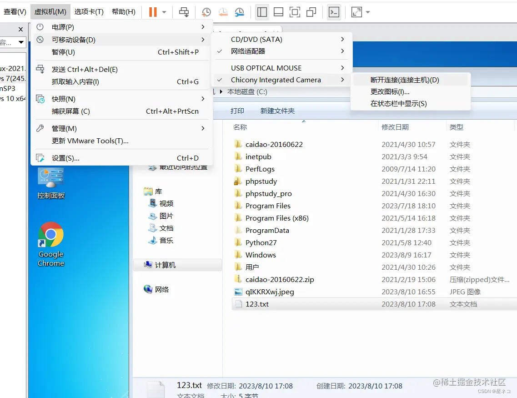This screenshot has height=398, width=517.
Task: Click the 新建文件夹 button
Action: tap(278, 111)
